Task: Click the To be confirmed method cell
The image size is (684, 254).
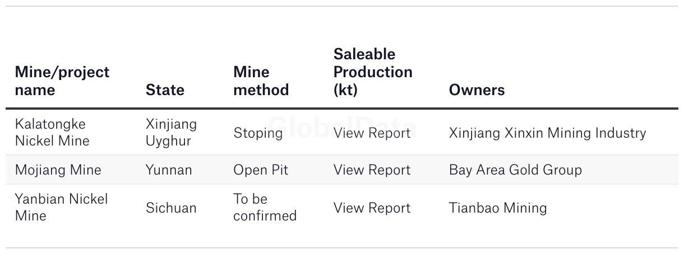Action: tap(265, 208)
